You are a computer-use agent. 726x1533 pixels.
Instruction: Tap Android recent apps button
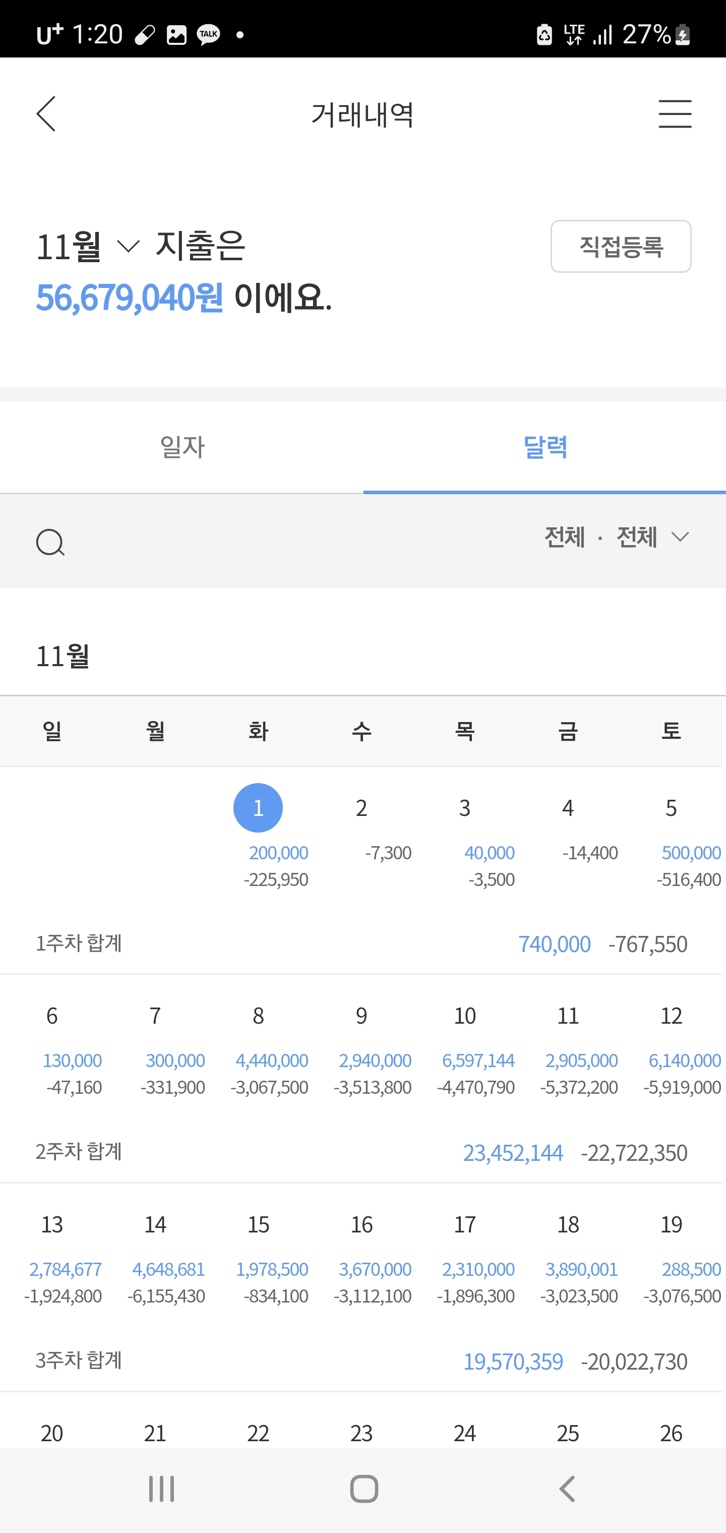tap(161, 1489)
